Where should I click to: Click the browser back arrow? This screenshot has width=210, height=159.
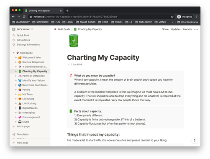[13, 17]
